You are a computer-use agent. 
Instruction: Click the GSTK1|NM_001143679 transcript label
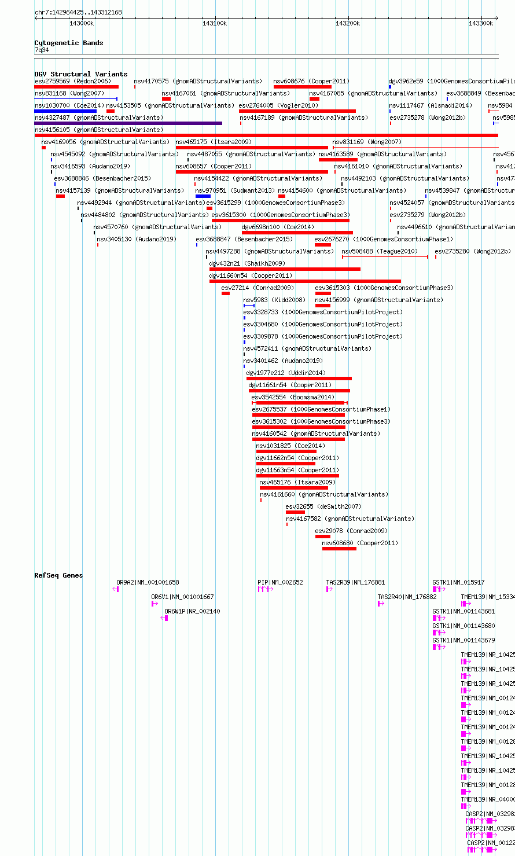463,641
